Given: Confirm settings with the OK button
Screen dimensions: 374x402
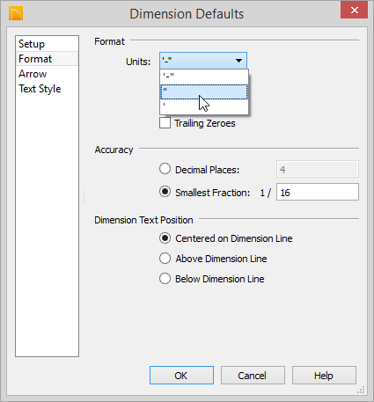Looking at the screenshot, I should click(x=181, y=376).
